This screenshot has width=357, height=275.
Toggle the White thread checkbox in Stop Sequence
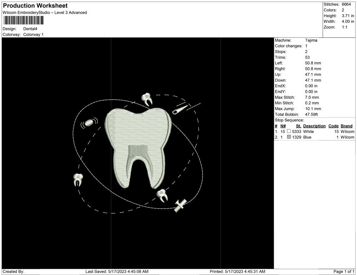click(x=288, y=132)
